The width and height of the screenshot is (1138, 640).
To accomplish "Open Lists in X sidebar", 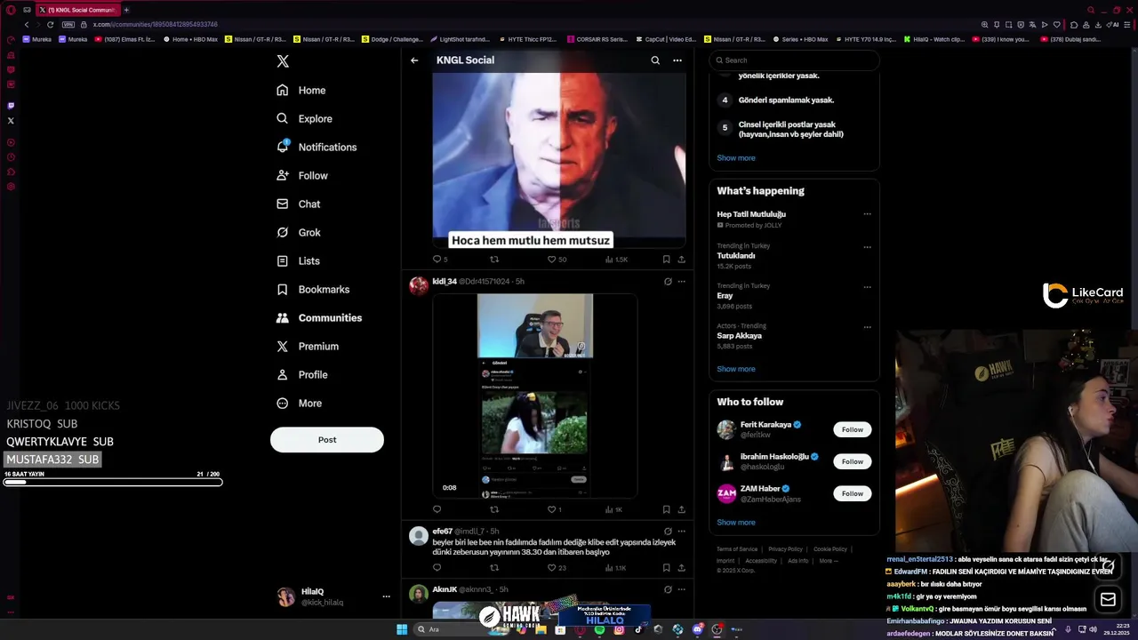I will coord(298,260).
